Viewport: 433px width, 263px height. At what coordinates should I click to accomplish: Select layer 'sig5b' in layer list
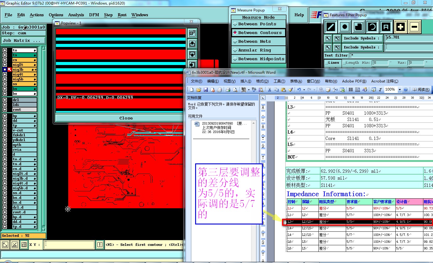click(24, 79)
